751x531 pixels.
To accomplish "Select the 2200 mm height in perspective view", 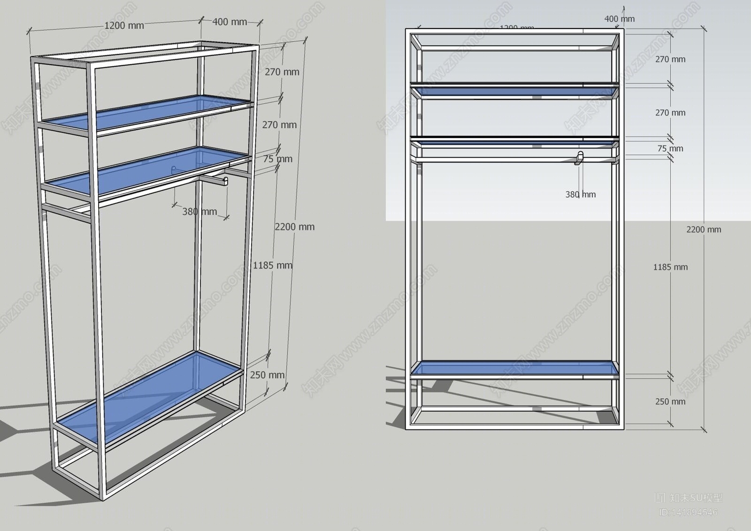I will 295,227.
